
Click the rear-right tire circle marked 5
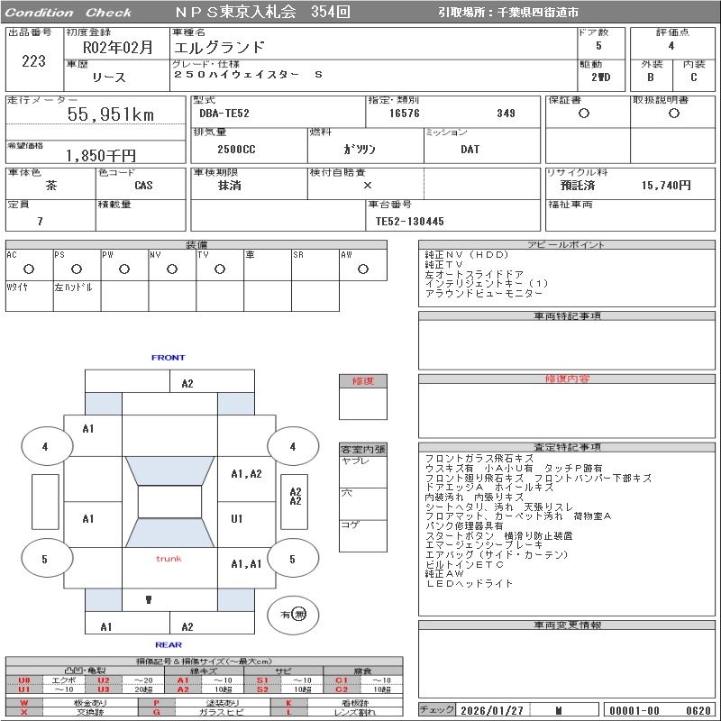pyautogui.click(x=293, y=558)
